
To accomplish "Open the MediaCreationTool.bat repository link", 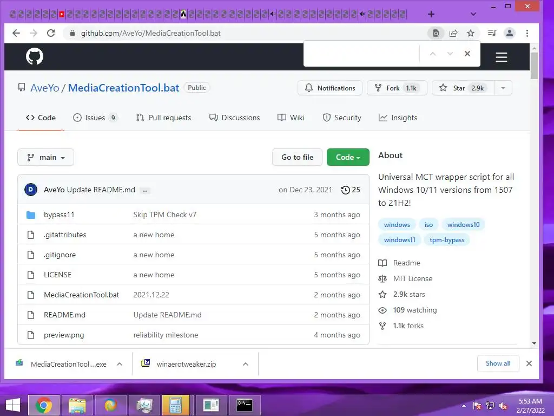I will (x=124, y=88).
